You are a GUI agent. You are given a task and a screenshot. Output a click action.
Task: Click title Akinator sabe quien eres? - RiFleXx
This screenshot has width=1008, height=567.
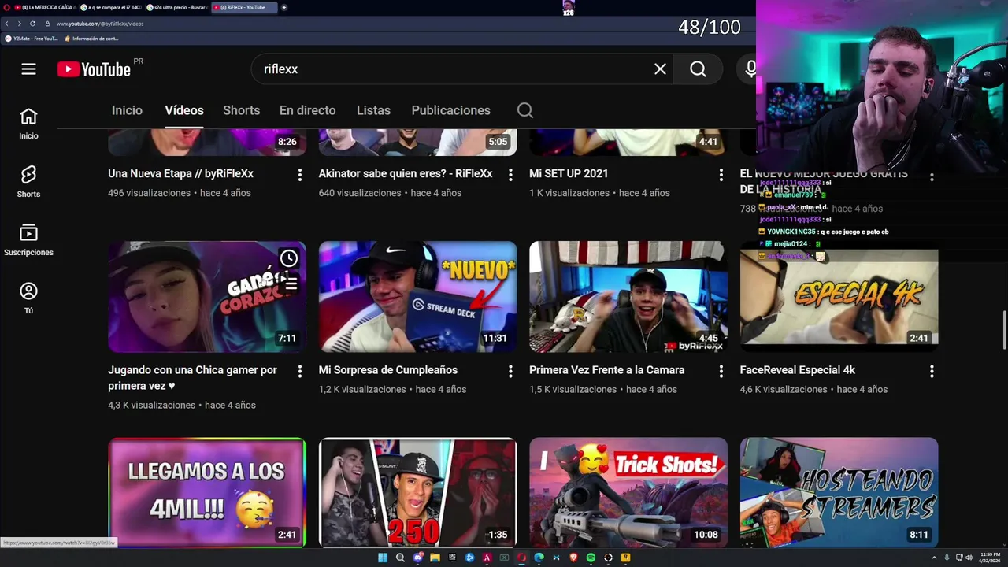pyautogui.click(x=405, y=173)
